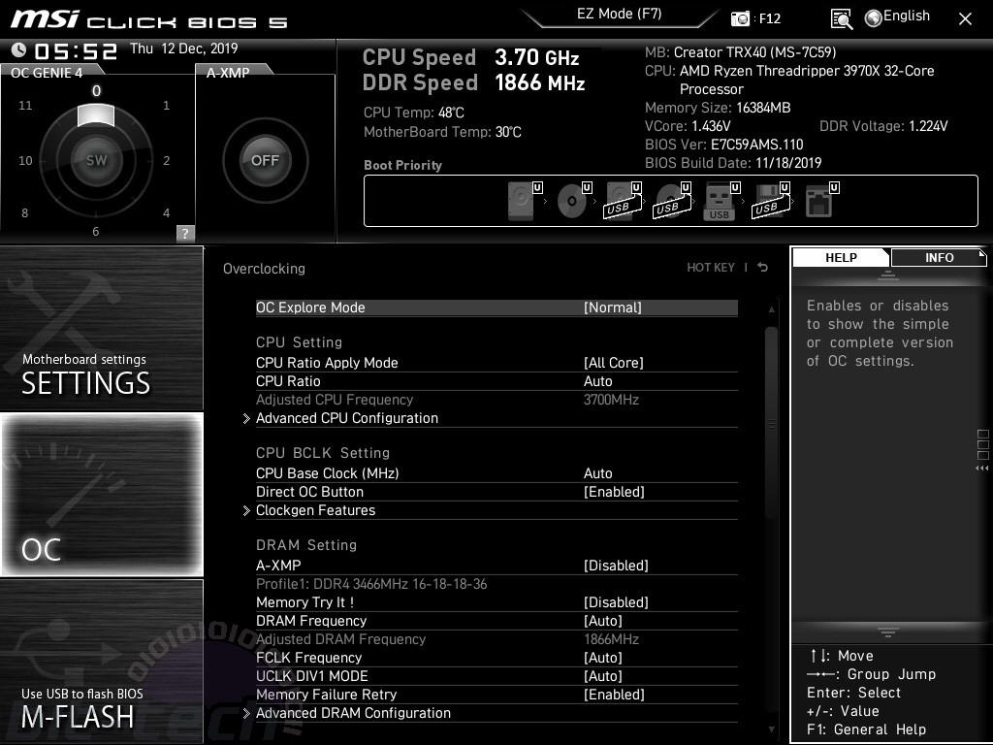Viewport: 993px width, 745px height.
Task: Switch to the INFO tab
Action: click(939, 258)
